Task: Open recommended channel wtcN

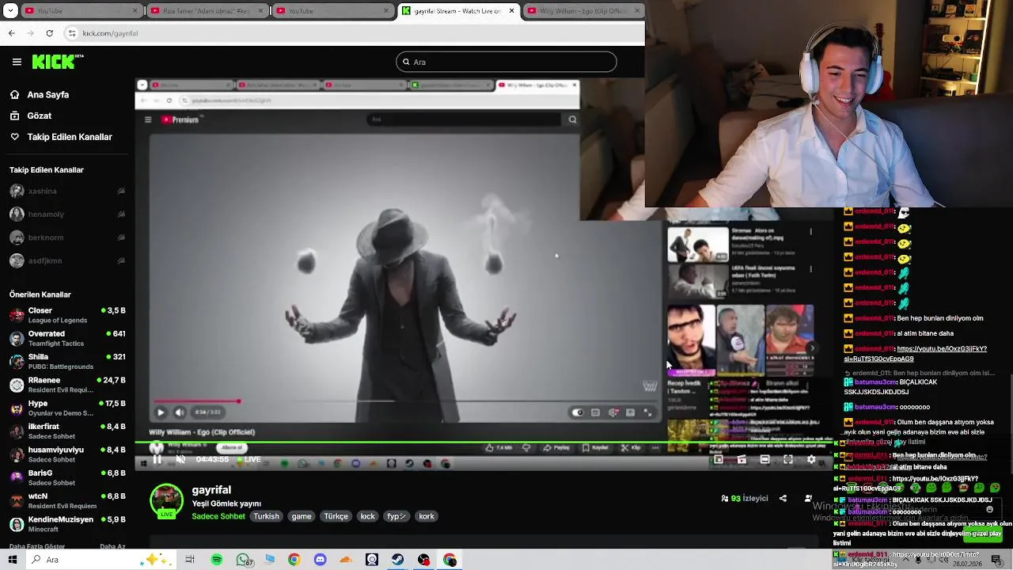Action: tap(67, 500)
